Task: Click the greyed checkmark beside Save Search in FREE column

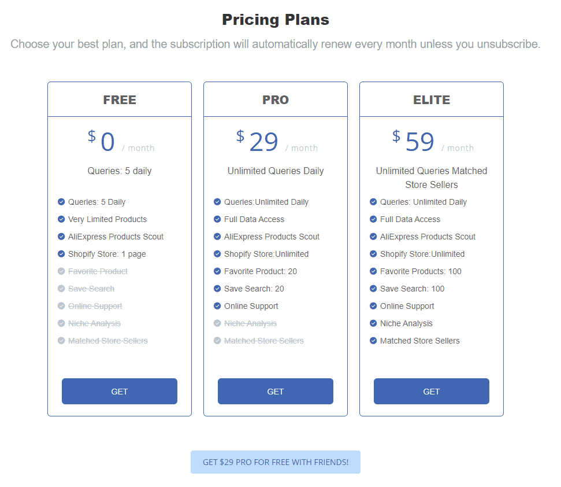Action: [x=61, y=289]
